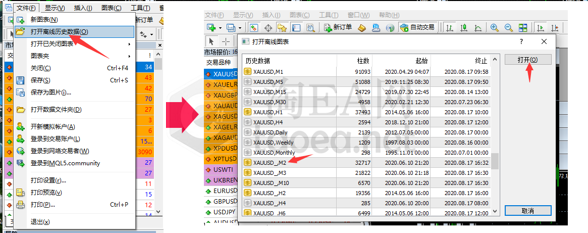Click 新订单 button in right window toolbar

click(338, 27)
